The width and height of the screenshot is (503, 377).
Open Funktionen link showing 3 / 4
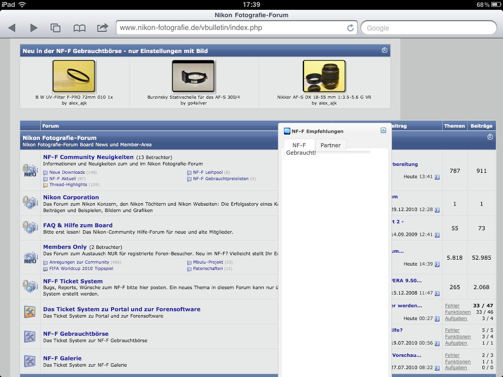point(458,337)
